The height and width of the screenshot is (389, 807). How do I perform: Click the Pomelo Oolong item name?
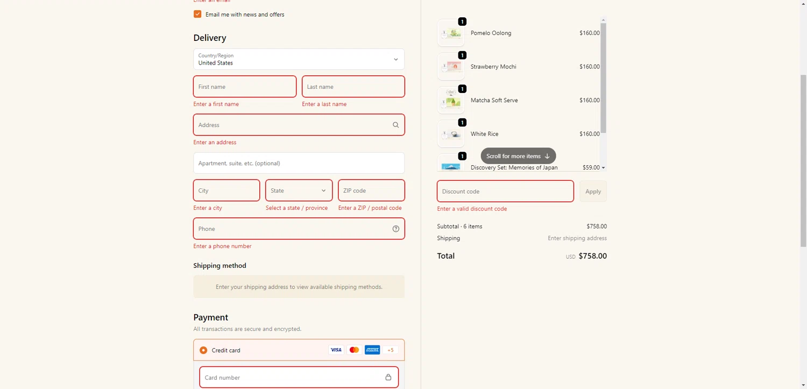point(491,33)
